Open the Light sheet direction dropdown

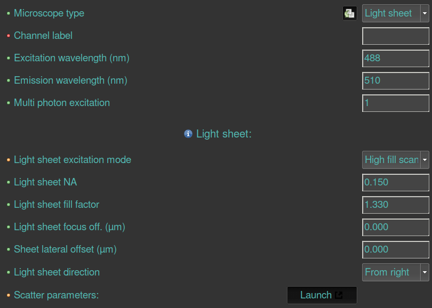395,272
